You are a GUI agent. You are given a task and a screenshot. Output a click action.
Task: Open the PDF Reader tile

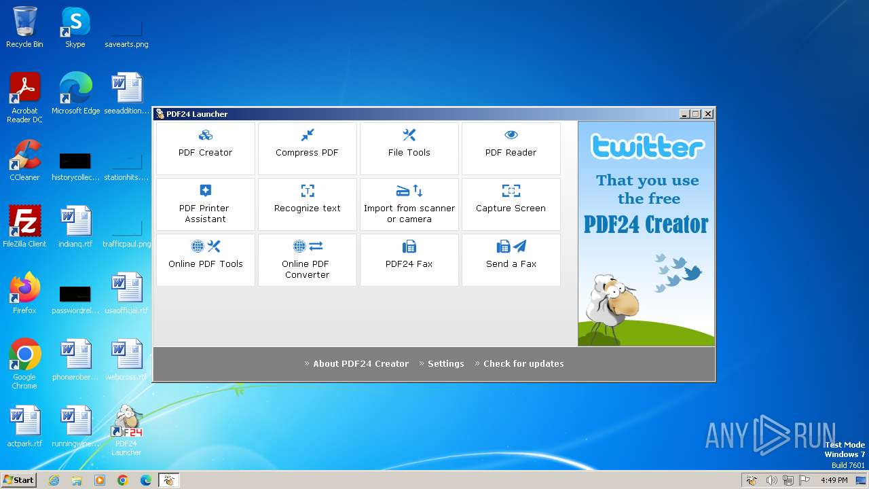point(511,148)
